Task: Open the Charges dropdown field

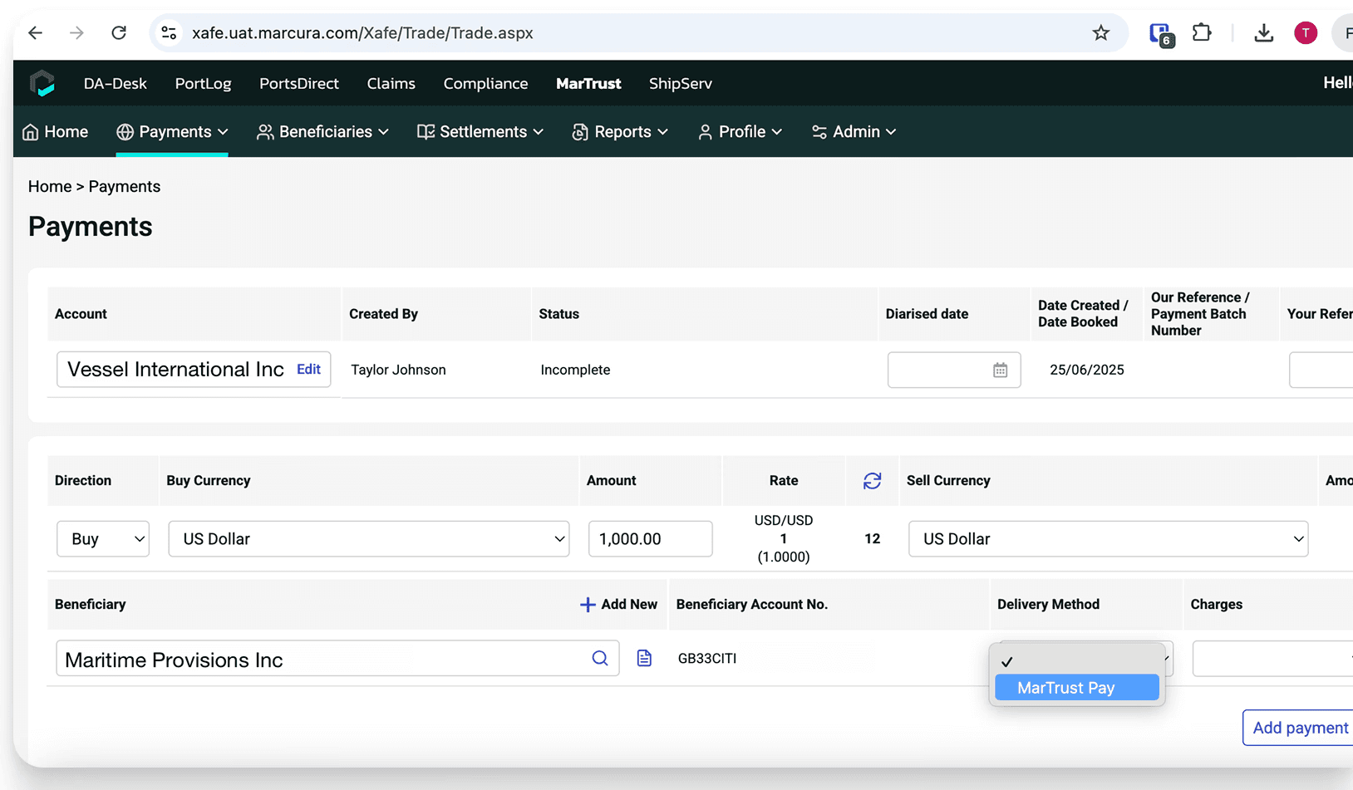Action: click(1272, 659)
